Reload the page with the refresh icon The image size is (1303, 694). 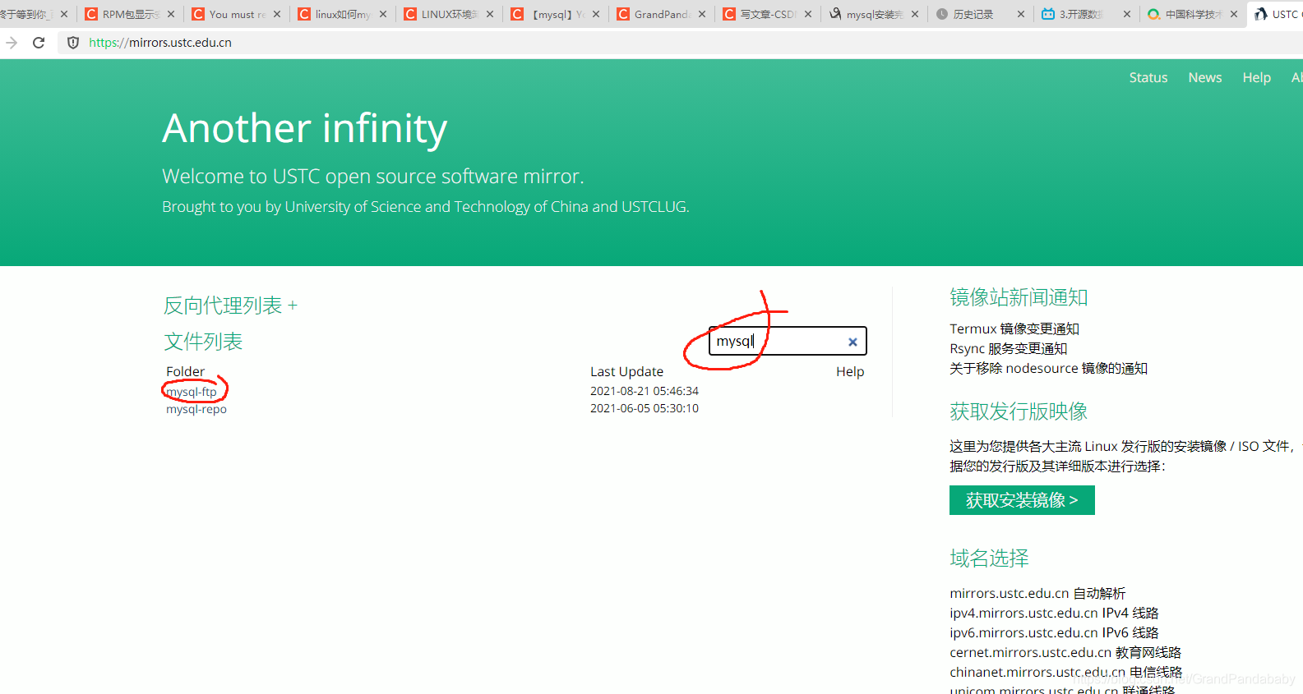click(39, 43)
